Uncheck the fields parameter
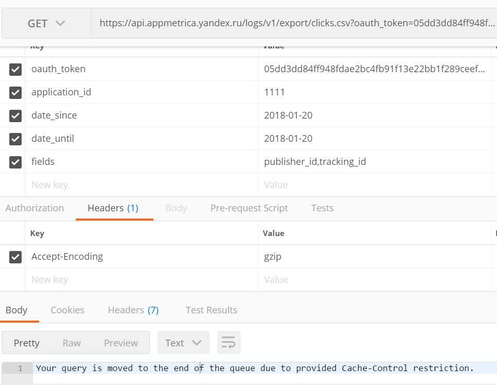497x385 pixels. click(x=15, y=162)
